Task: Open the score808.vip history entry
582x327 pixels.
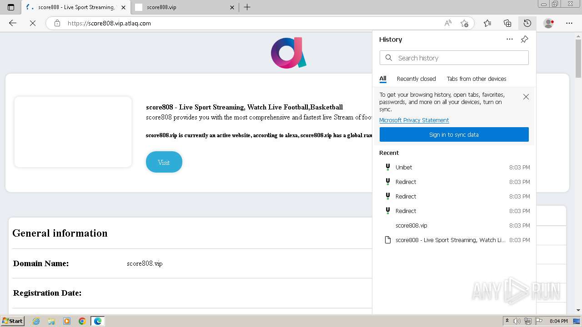Action: pyautogui.click(x=455, y=225)
